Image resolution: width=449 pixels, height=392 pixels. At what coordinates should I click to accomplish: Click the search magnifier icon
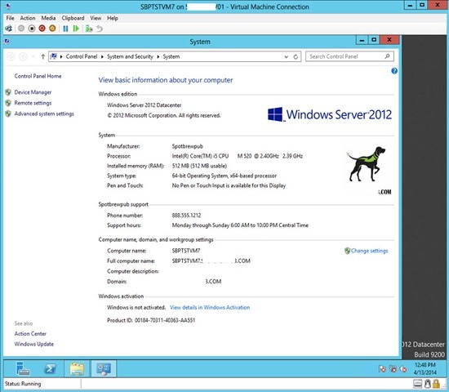pos(387,56)
